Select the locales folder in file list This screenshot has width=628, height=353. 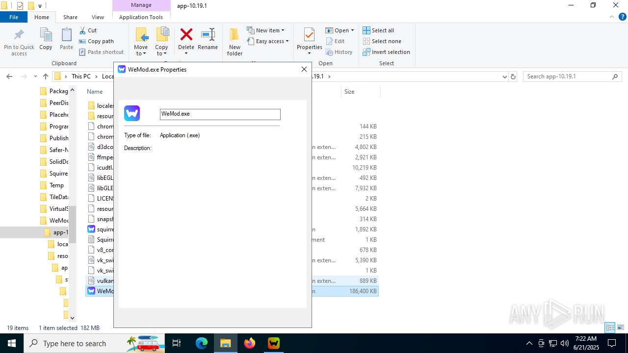[x=100, y=106]
